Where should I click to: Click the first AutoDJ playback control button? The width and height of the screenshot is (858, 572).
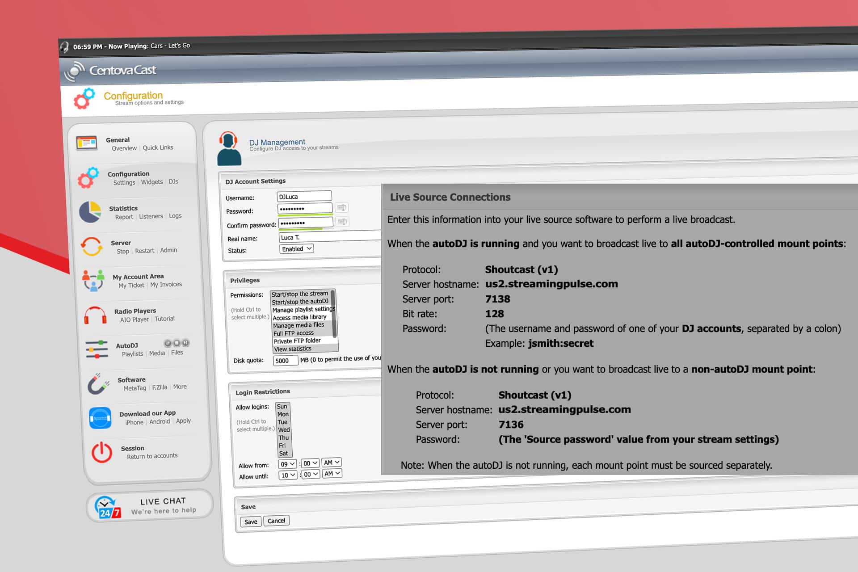[168, 343]
